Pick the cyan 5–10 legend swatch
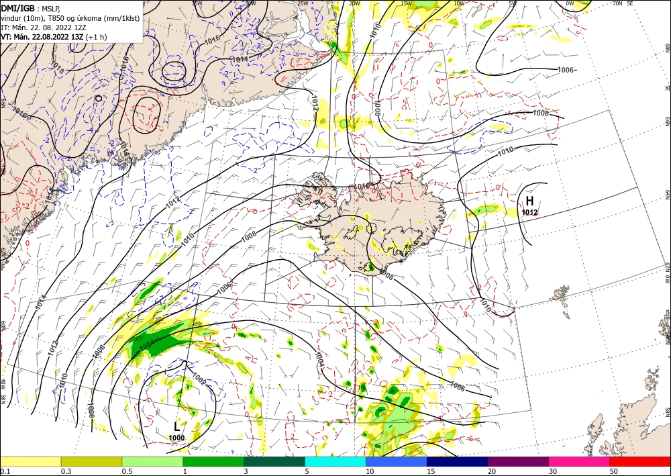Image resolution: width=671 pixels, height=476 pixels. (x=335, y=461)
